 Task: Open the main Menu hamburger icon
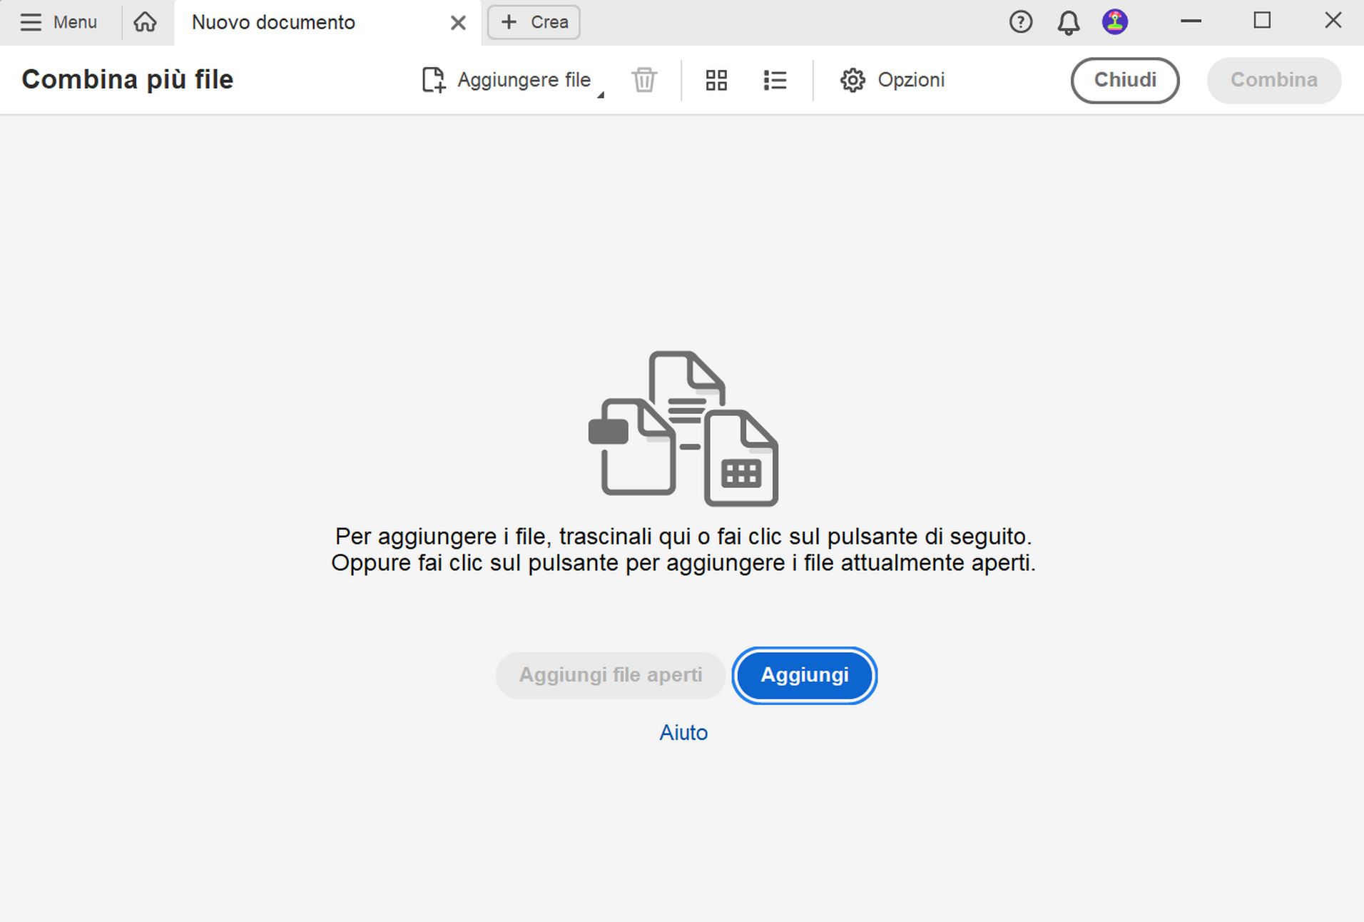31,22
